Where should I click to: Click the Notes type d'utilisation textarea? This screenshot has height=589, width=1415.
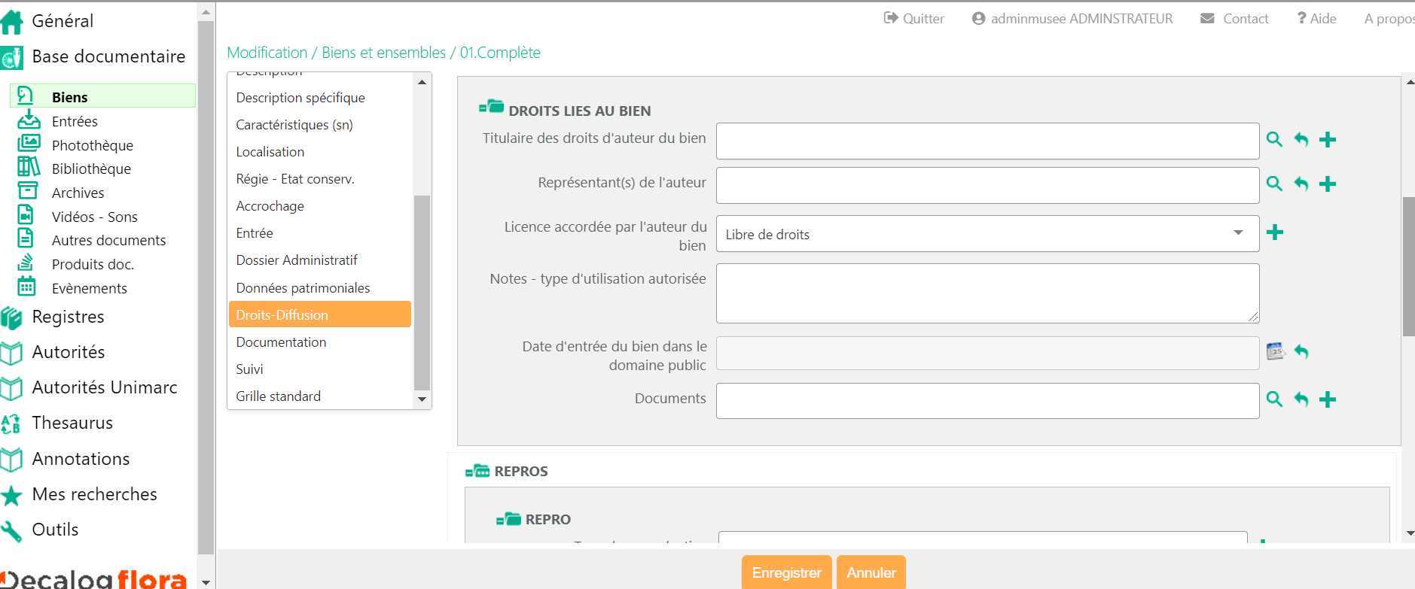pyautogui.click(x=987, y=293)
